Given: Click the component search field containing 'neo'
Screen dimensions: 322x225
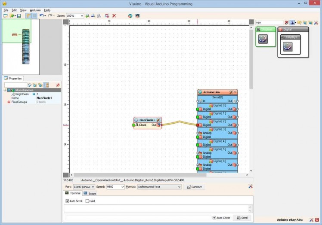Looking at the screenshot, I should [269, 22].
